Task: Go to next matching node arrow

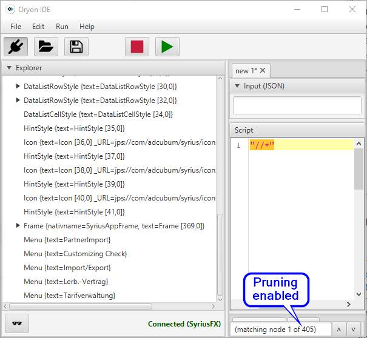Action: point(354,329)
